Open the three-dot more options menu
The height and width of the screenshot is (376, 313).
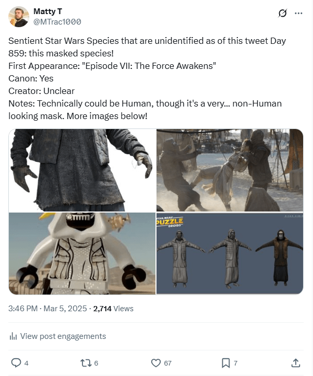click(x=298, y=13)
